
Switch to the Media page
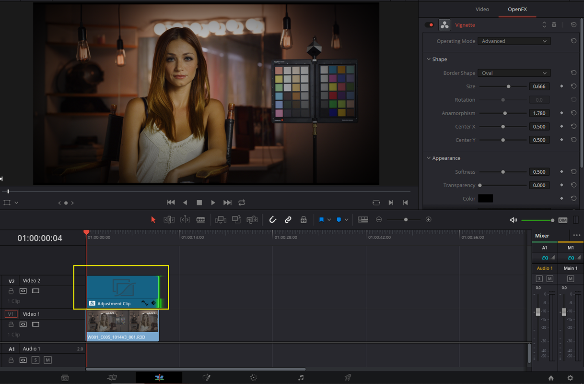[65, 378]
